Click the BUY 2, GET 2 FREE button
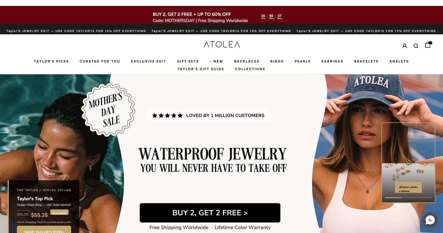 210,213
